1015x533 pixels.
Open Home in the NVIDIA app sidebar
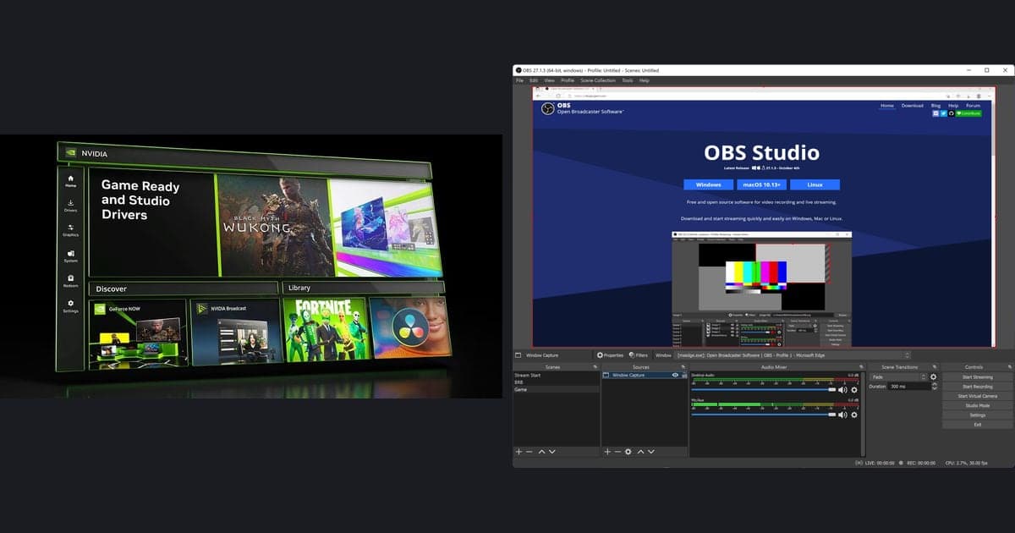coord(70,181)
